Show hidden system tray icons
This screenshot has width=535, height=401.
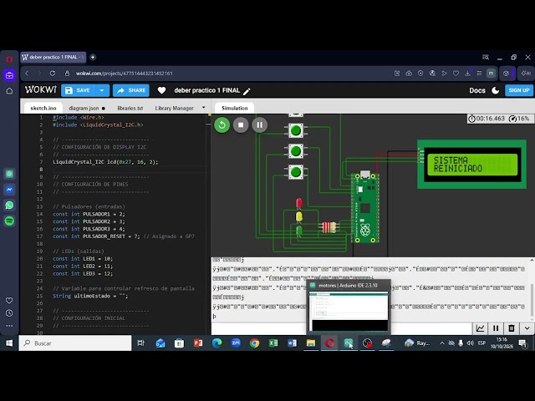coord(442,343)
